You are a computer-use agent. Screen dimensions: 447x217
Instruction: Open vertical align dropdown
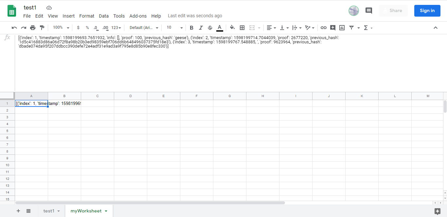point(284,28)
